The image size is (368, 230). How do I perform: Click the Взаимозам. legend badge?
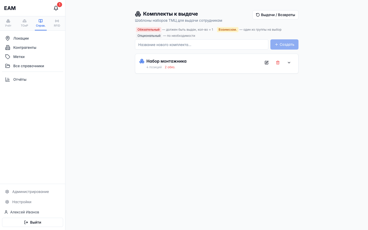228,30
